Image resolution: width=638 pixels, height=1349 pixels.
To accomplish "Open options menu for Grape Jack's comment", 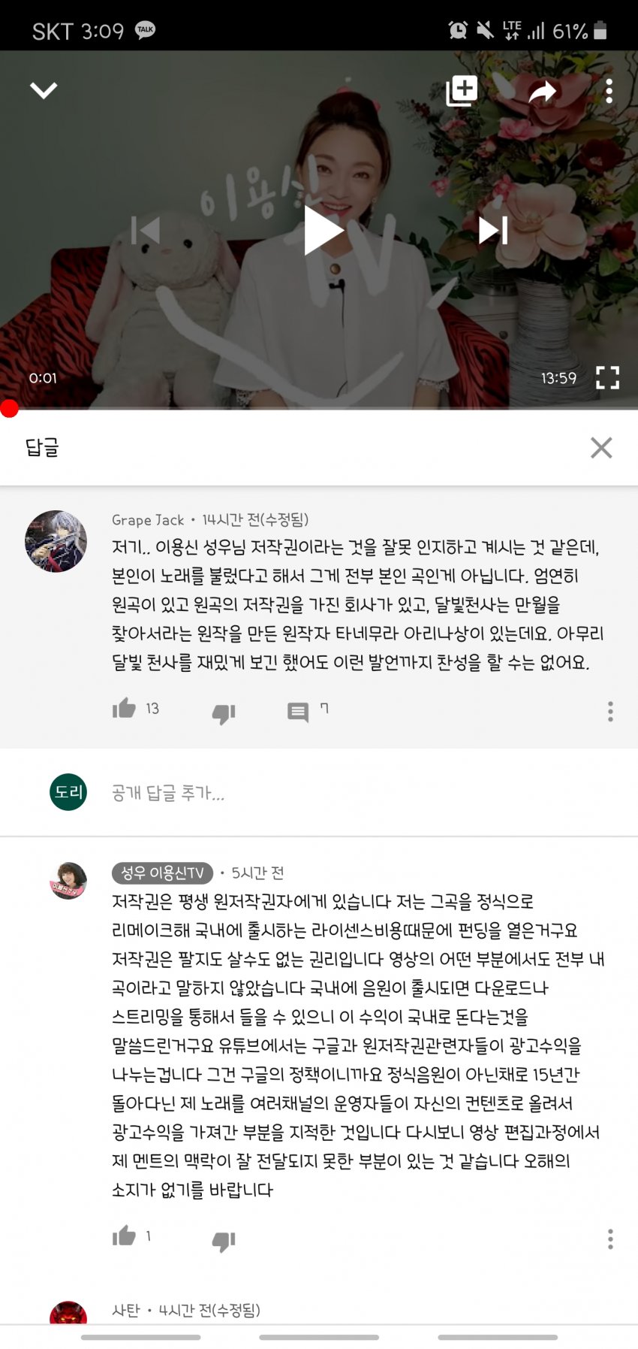I will [x=610, y=711].
